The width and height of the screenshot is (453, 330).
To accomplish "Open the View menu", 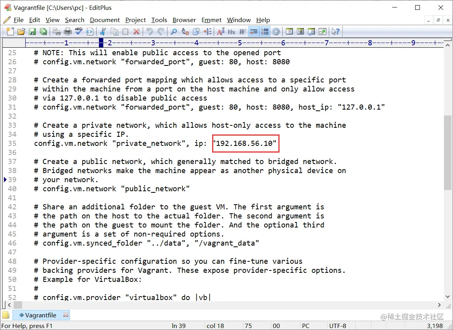I will [52, 20].
